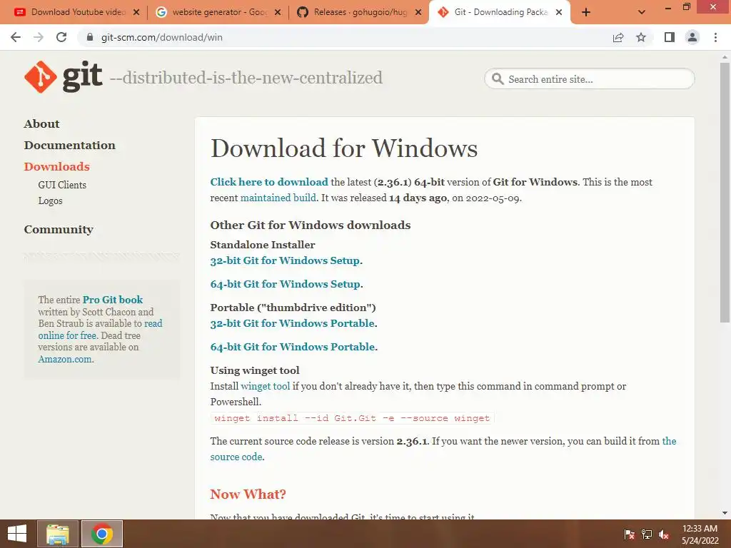Click the share page icon in address bar
731x548 pixels.
pos(618,37)
